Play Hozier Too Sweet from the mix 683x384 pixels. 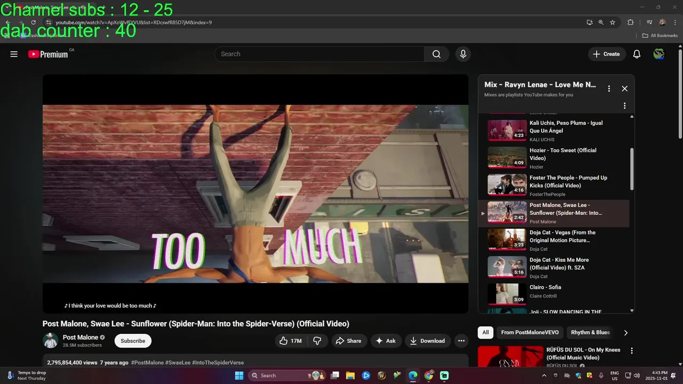(553, 158)
